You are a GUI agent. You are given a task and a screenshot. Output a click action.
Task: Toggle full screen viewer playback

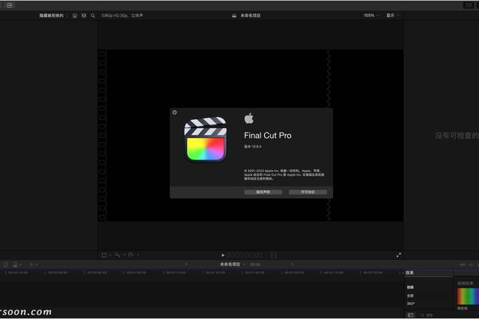pyautogui.click(x=399, y=255)
